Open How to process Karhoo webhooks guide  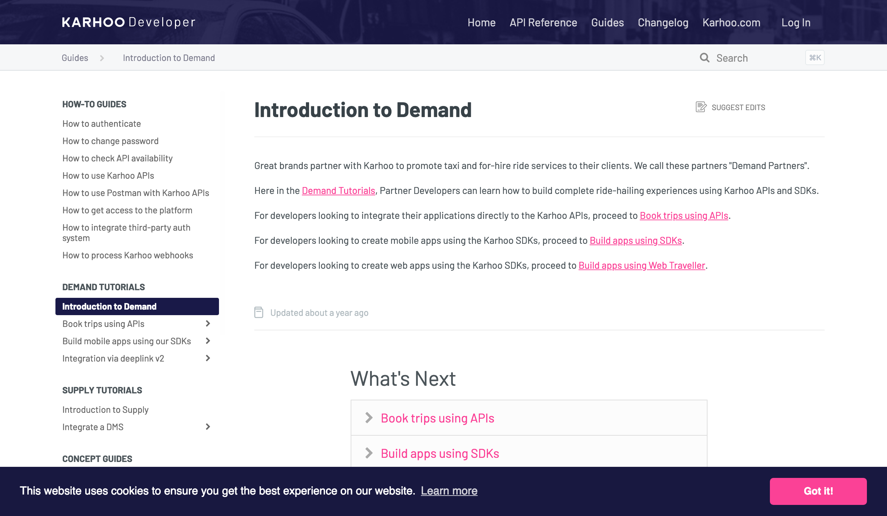[x=128, y=255]
